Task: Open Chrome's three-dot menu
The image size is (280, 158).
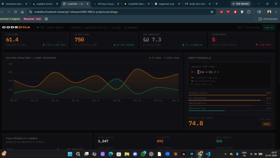Action: 276,12
